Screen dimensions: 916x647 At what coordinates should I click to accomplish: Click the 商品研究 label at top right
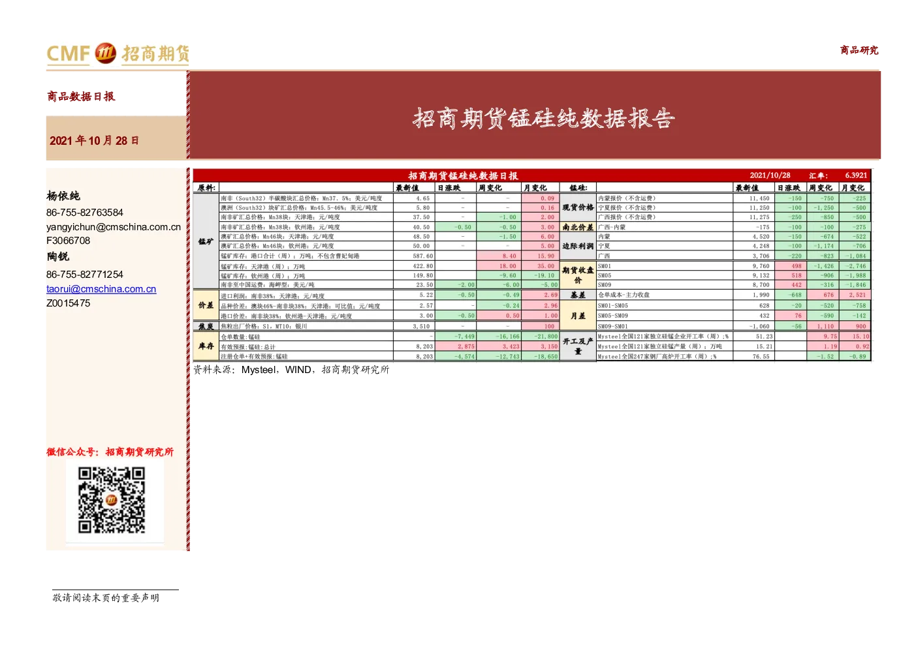point(859,50)
